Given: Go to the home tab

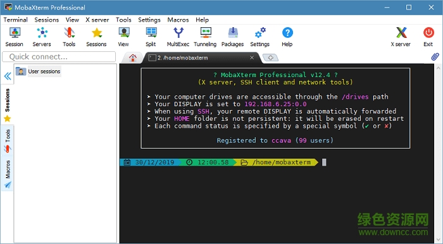Looking at the screenshot, I should (132, 58).
